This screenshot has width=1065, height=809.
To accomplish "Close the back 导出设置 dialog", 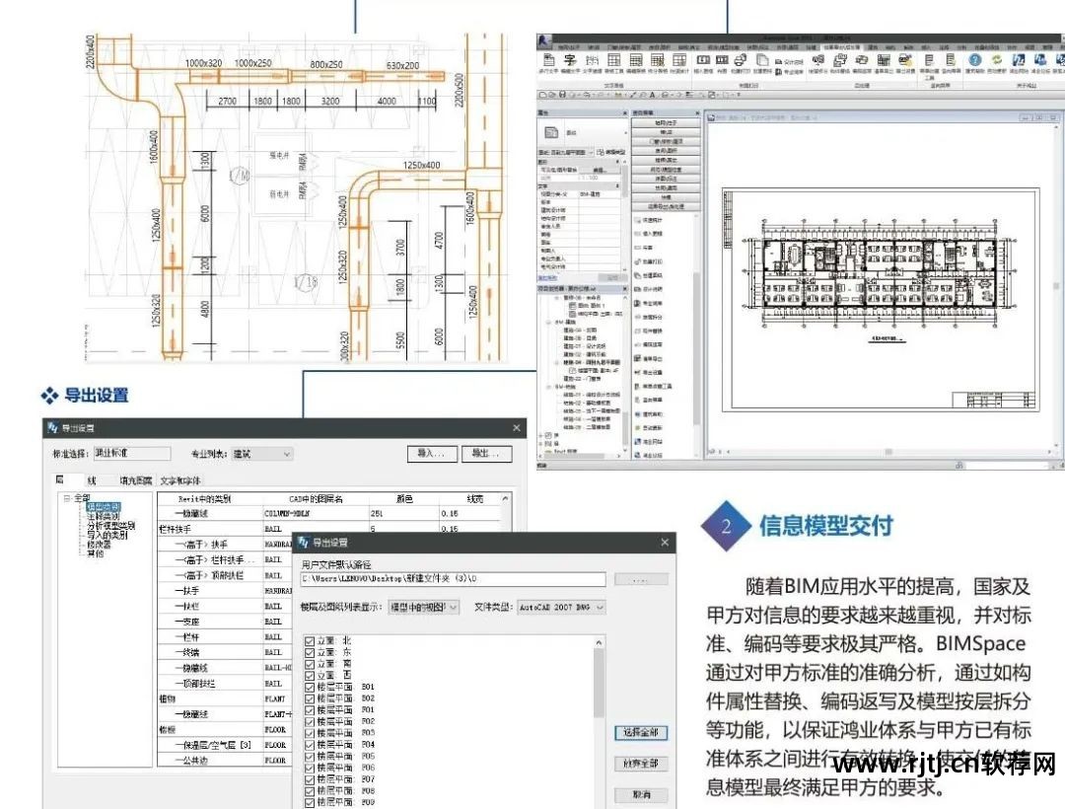I will (516, 427).
